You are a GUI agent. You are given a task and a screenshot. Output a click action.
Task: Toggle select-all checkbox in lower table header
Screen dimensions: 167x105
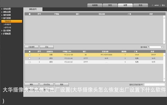click(29, 51)
